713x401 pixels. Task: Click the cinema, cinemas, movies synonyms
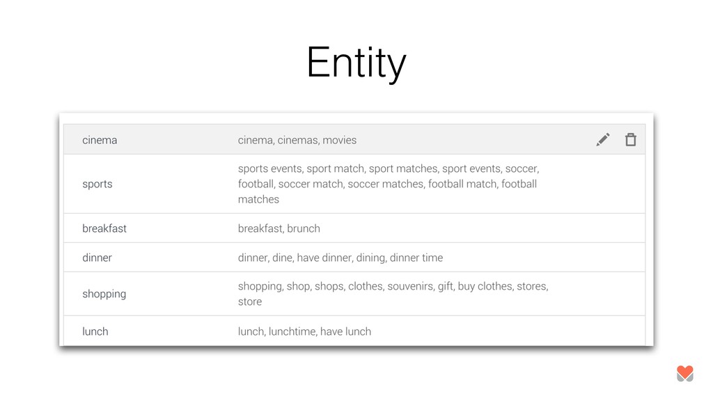[x=297, y=140]
